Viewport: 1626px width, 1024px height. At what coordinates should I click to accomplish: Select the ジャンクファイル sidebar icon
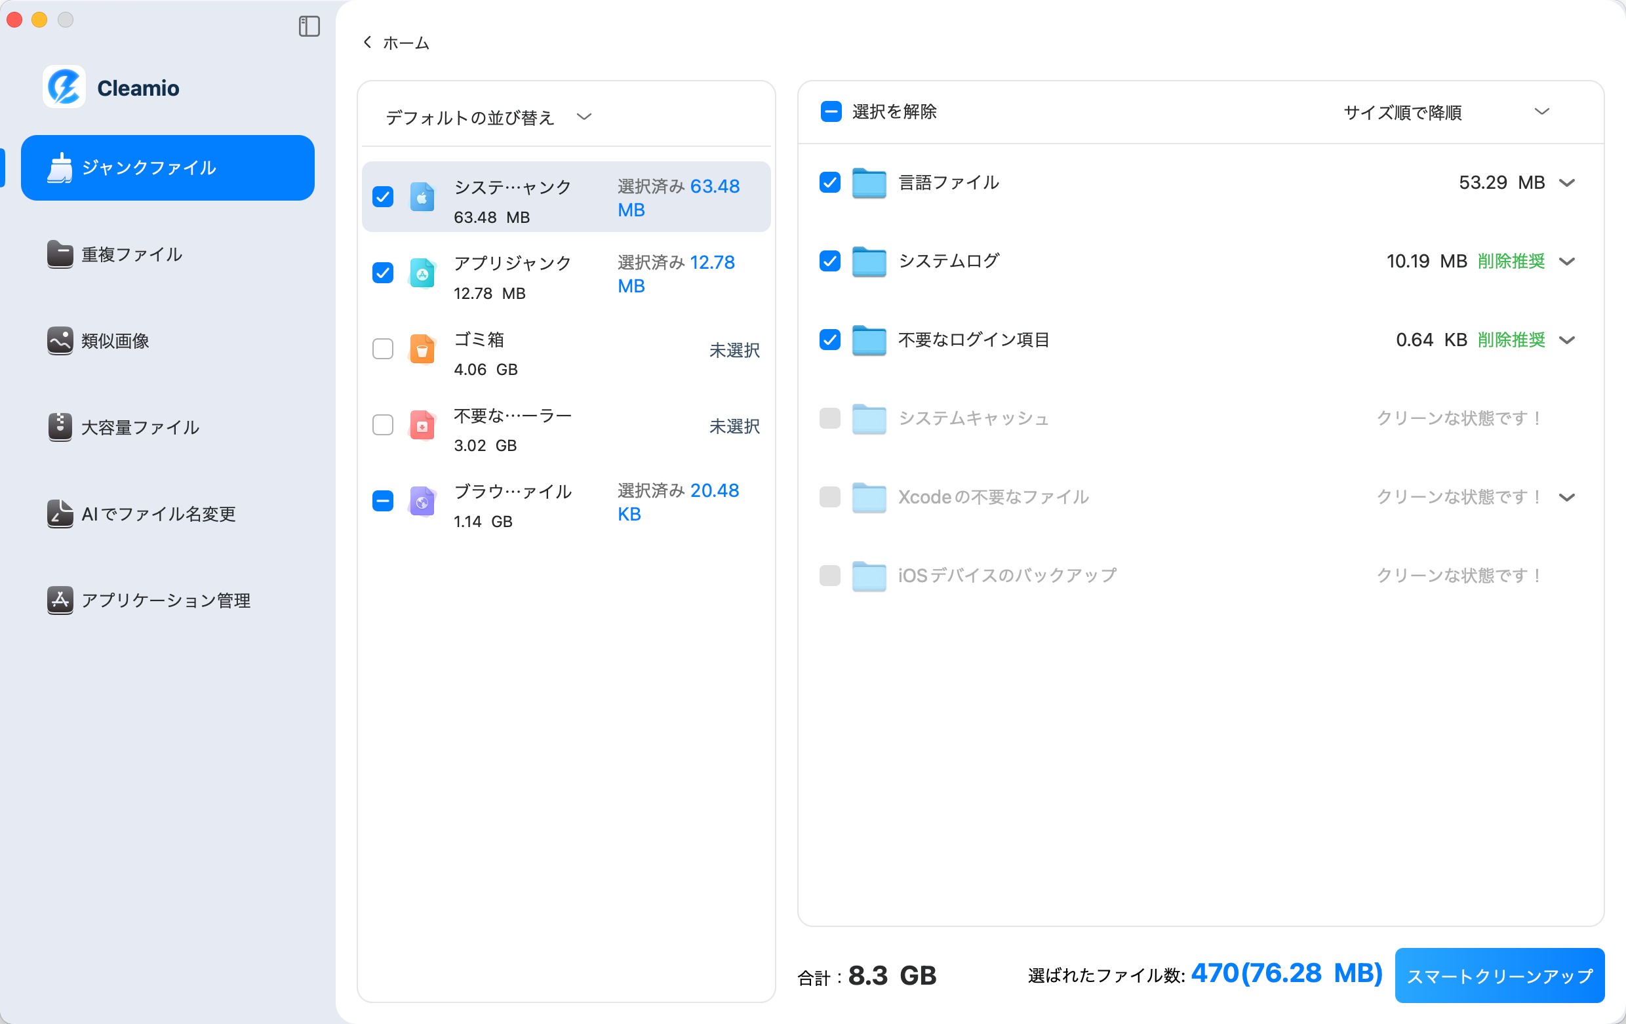pyautogui.click(x=60, y=167)
